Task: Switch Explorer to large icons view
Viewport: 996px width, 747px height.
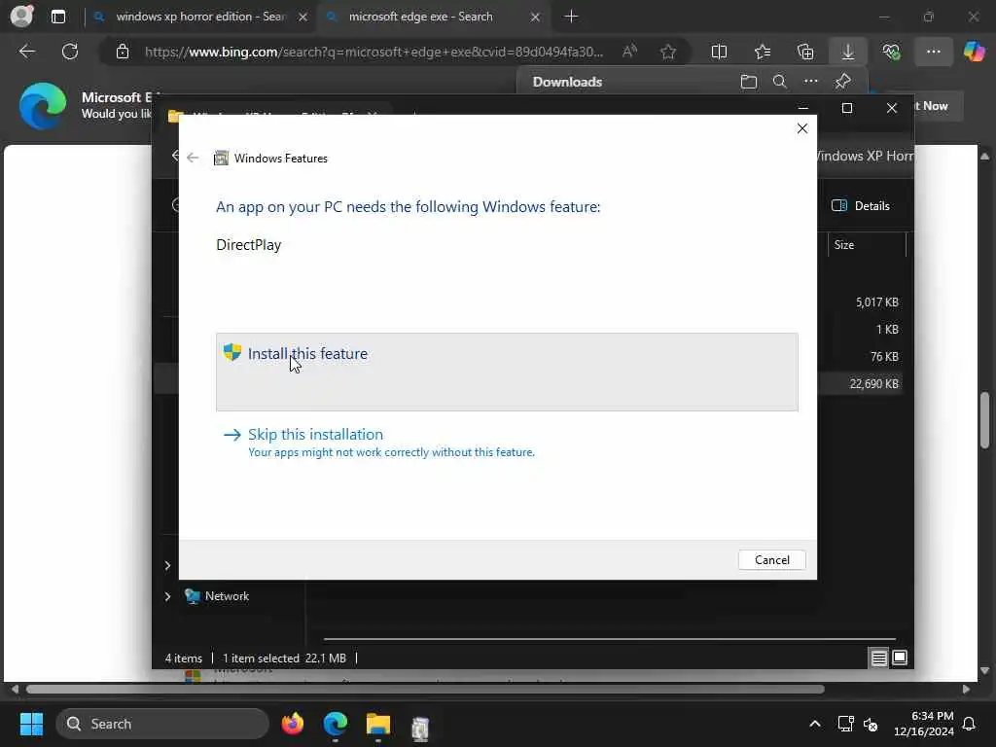Action: coord(900,658)
